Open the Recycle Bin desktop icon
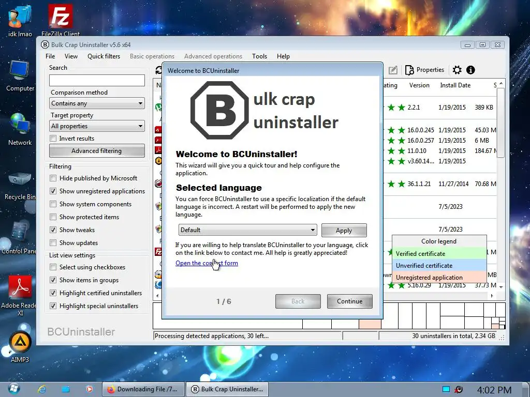 tap(20, 186)
